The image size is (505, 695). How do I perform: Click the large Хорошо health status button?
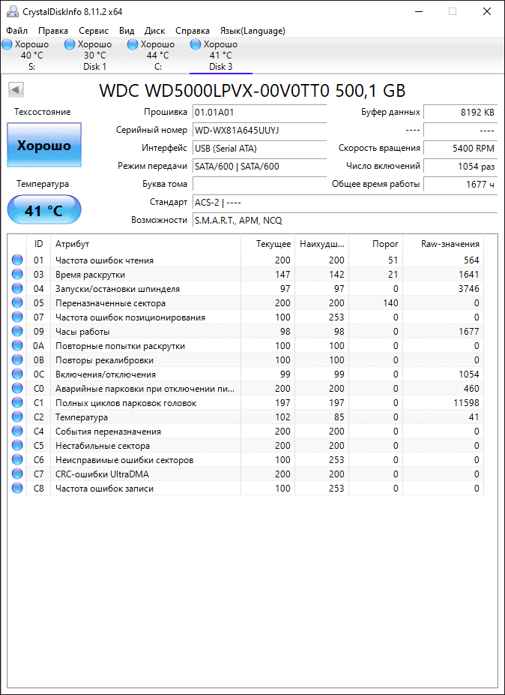pos(44,146)
